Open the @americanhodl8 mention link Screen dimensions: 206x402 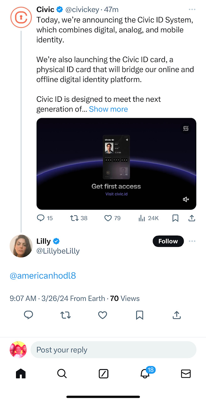(x=43, y=276)
